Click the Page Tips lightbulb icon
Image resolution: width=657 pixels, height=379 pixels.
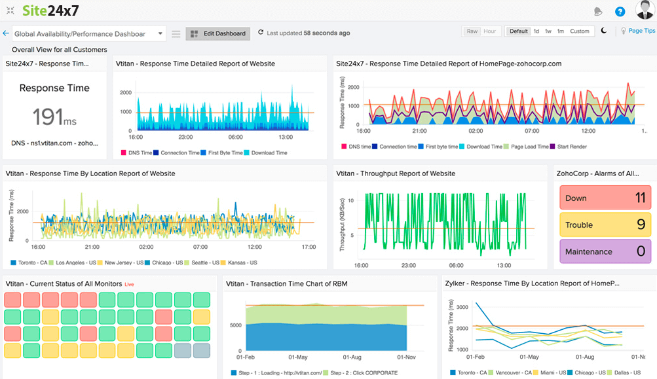pos(624,31)
